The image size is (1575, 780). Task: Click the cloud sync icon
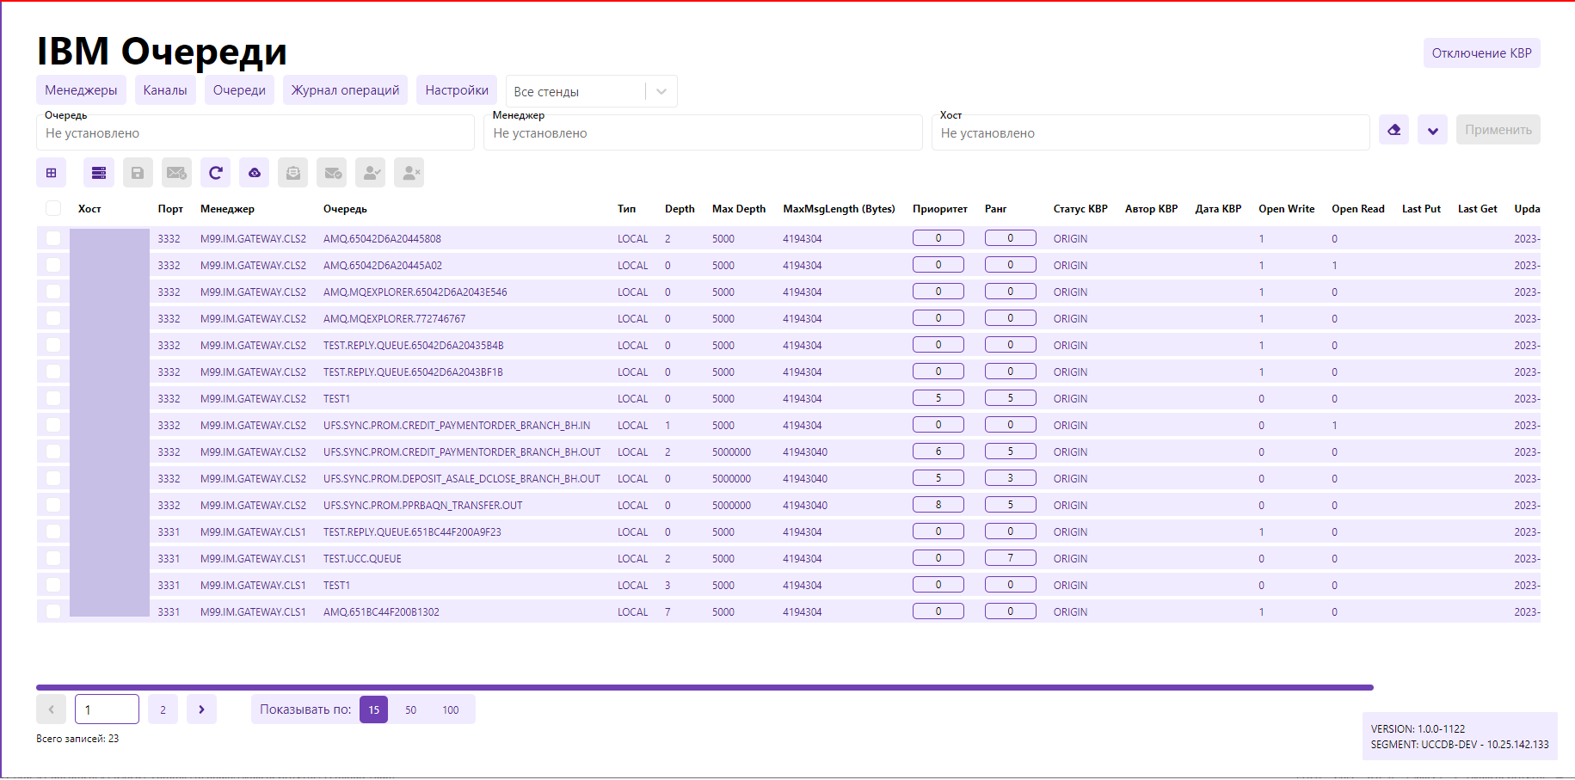tap(255, 173)
